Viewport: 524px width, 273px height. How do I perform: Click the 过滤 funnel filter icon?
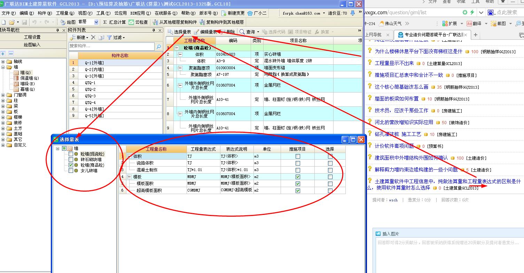[x=109, y=37]
